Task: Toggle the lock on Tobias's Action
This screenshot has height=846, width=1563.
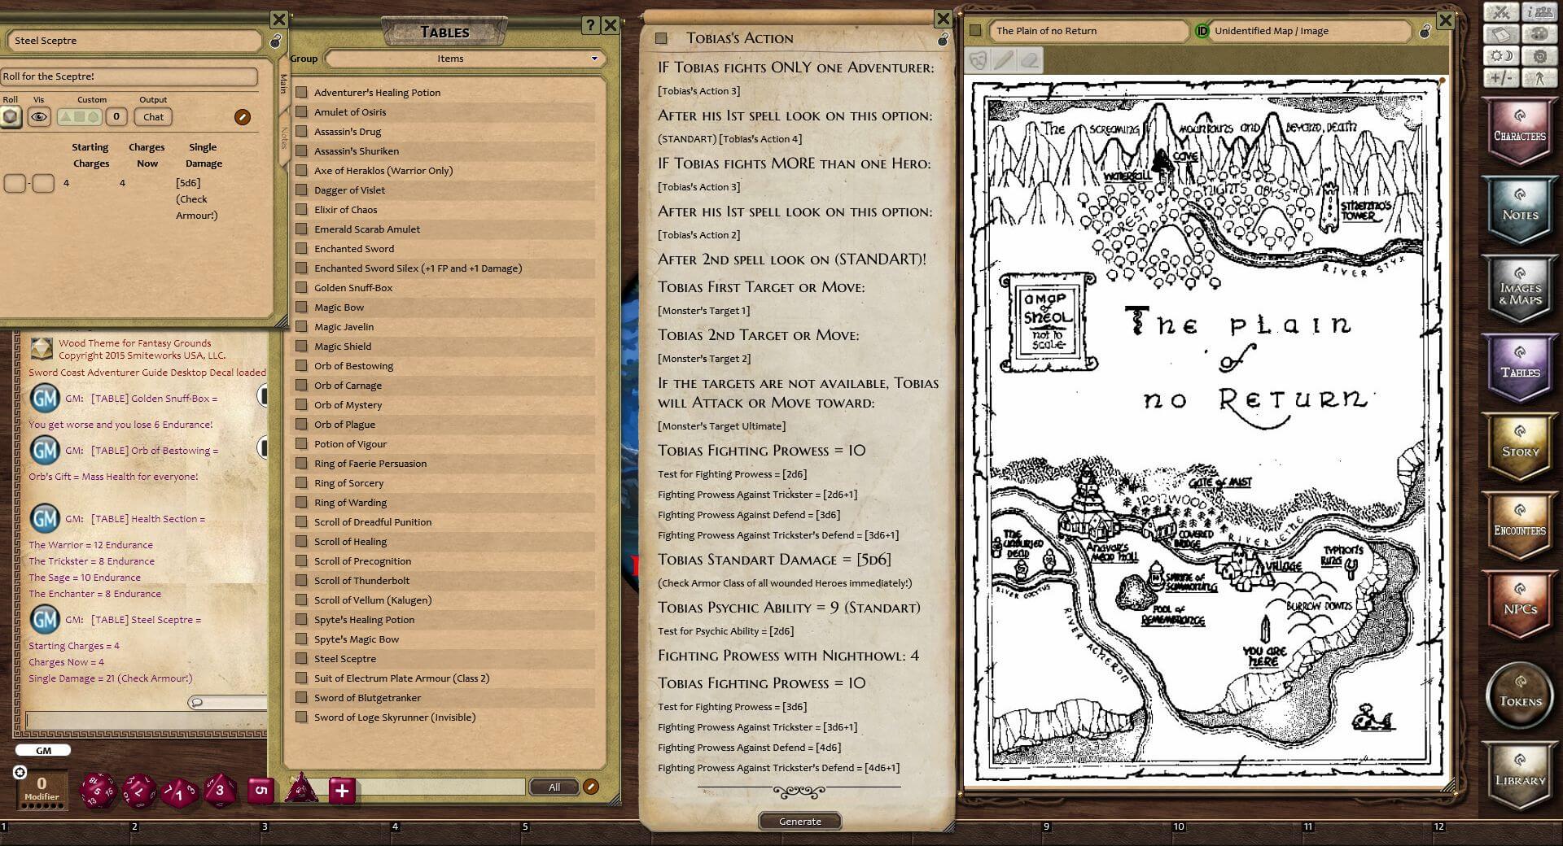Action: click(943, 39)
